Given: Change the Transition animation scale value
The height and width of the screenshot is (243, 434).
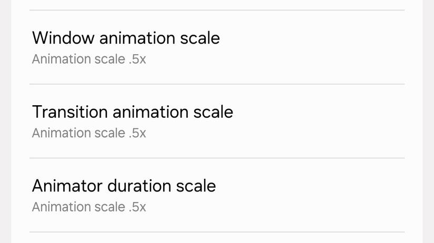Looking at the screenshot, I should 217,121.
